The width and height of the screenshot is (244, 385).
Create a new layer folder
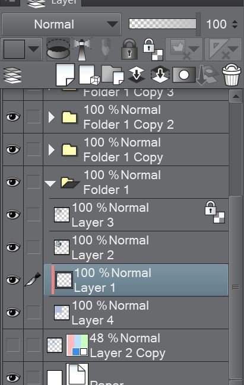coord(113,75)
